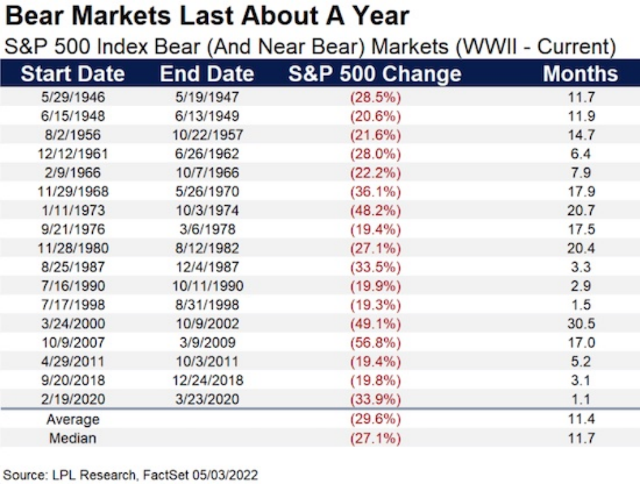Select the 10/9/2007 start date cell
Image resolution: width=640 pixels, height=484 pixels.
coord(73,342)
